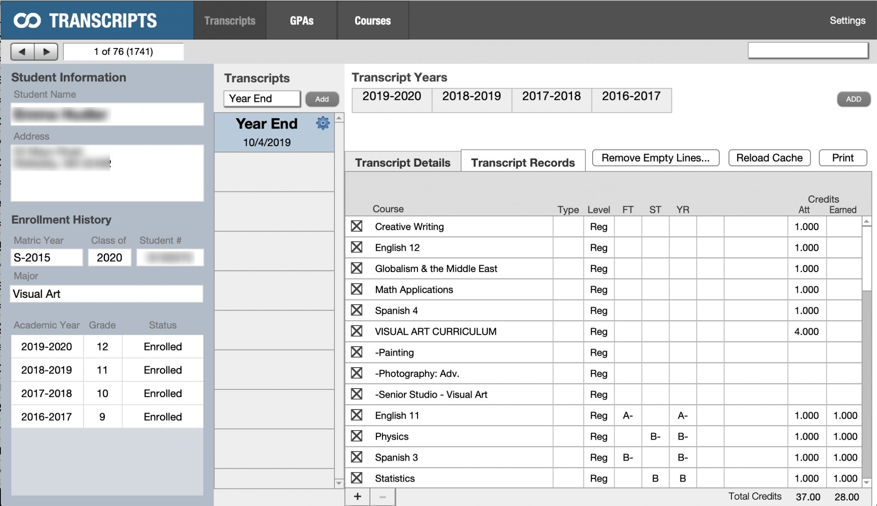
Task: Select the 2018-2019 transcript year
Action: point(471,100)
